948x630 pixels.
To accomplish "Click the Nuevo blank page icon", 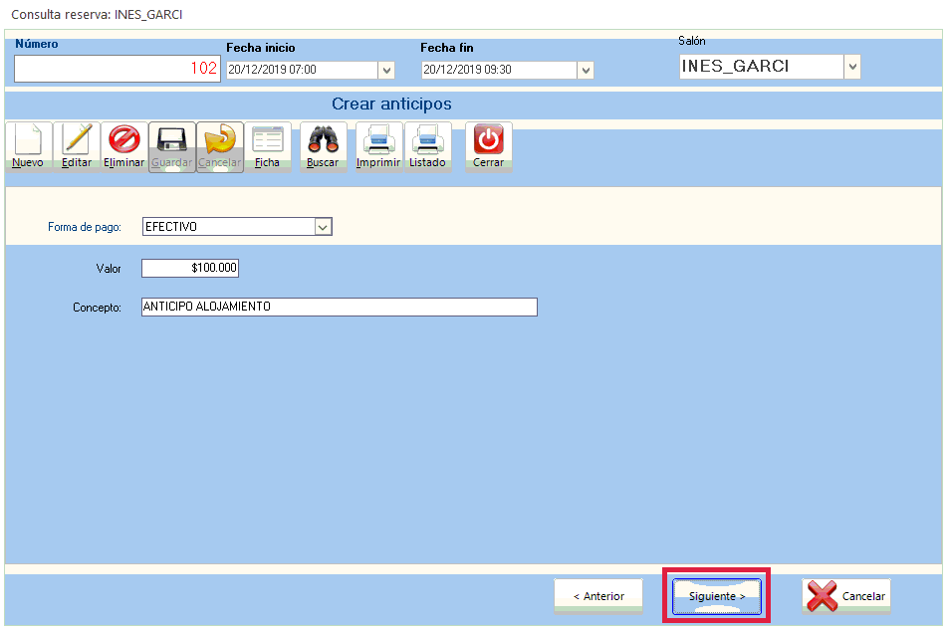I will 28,140.
